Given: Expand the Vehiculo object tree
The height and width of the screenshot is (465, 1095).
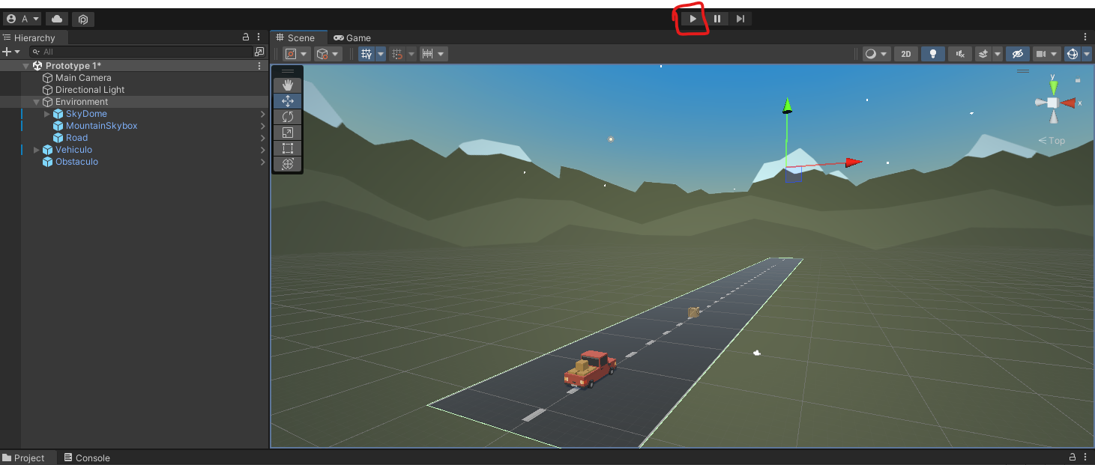Looking at the screenshot, I should pos(37,150).
